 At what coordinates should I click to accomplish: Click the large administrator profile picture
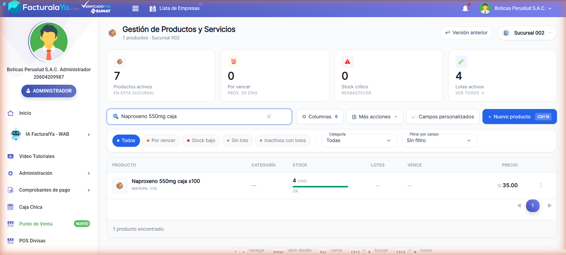(49, 41)
